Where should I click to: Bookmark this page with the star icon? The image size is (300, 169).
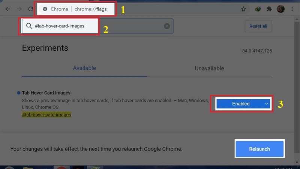click(243, 9)
